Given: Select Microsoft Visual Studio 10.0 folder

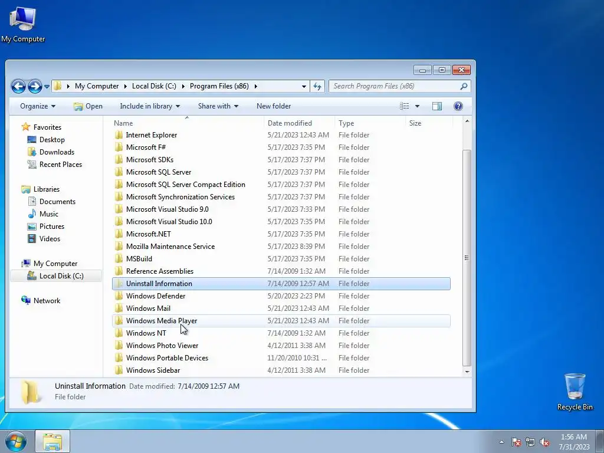Looking at the screenshot, I should click(169, 222).
